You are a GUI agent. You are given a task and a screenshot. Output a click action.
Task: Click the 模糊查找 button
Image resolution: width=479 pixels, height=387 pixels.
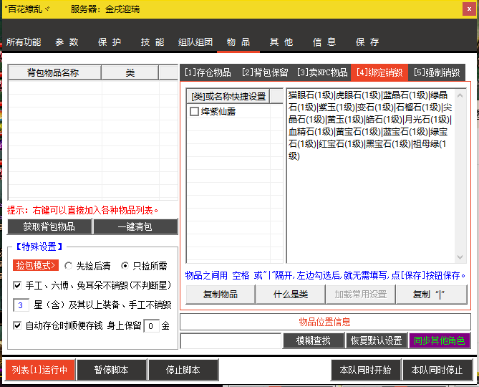314,340
